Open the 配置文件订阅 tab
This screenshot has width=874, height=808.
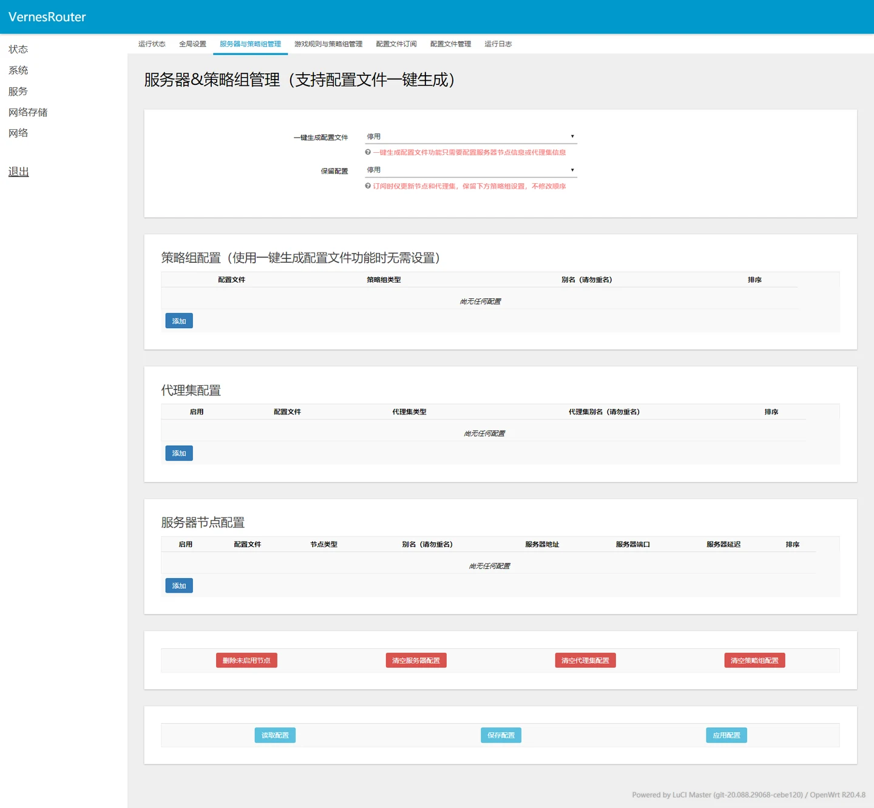396,44
